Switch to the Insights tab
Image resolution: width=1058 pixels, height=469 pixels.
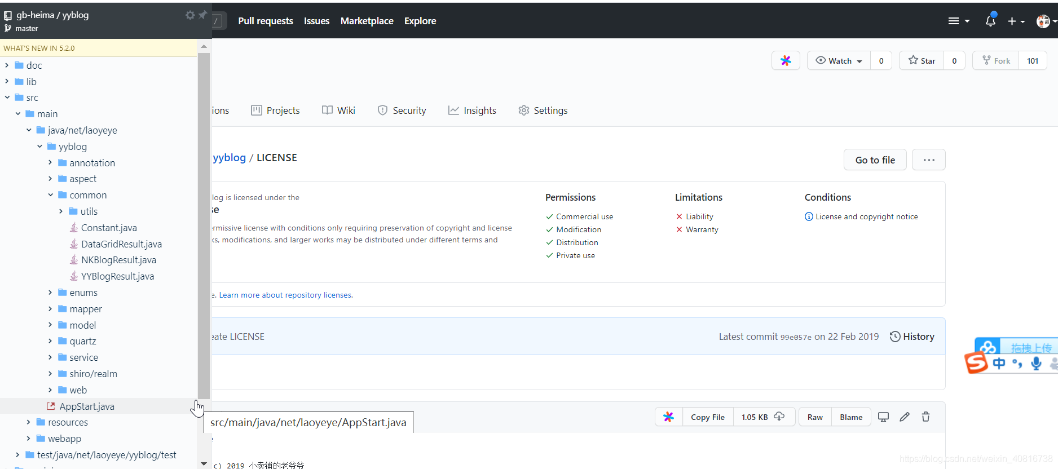click(x=472, y=110)
